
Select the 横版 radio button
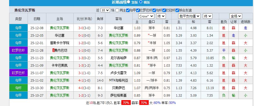(x=141, y=2)
